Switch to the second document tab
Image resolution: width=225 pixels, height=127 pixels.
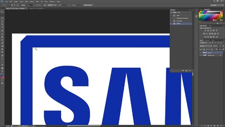pyautogui.click(x=36, y=8)
